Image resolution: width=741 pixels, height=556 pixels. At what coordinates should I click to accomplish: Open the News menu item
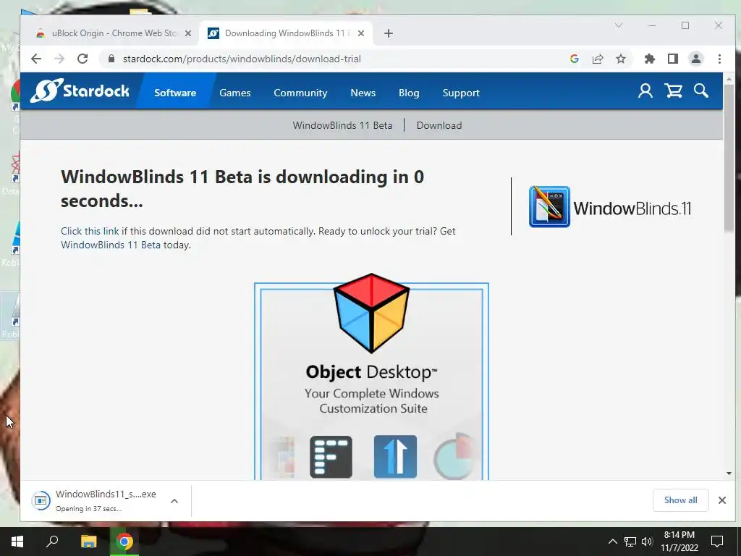pyautogui.click(x=363, y=93)
